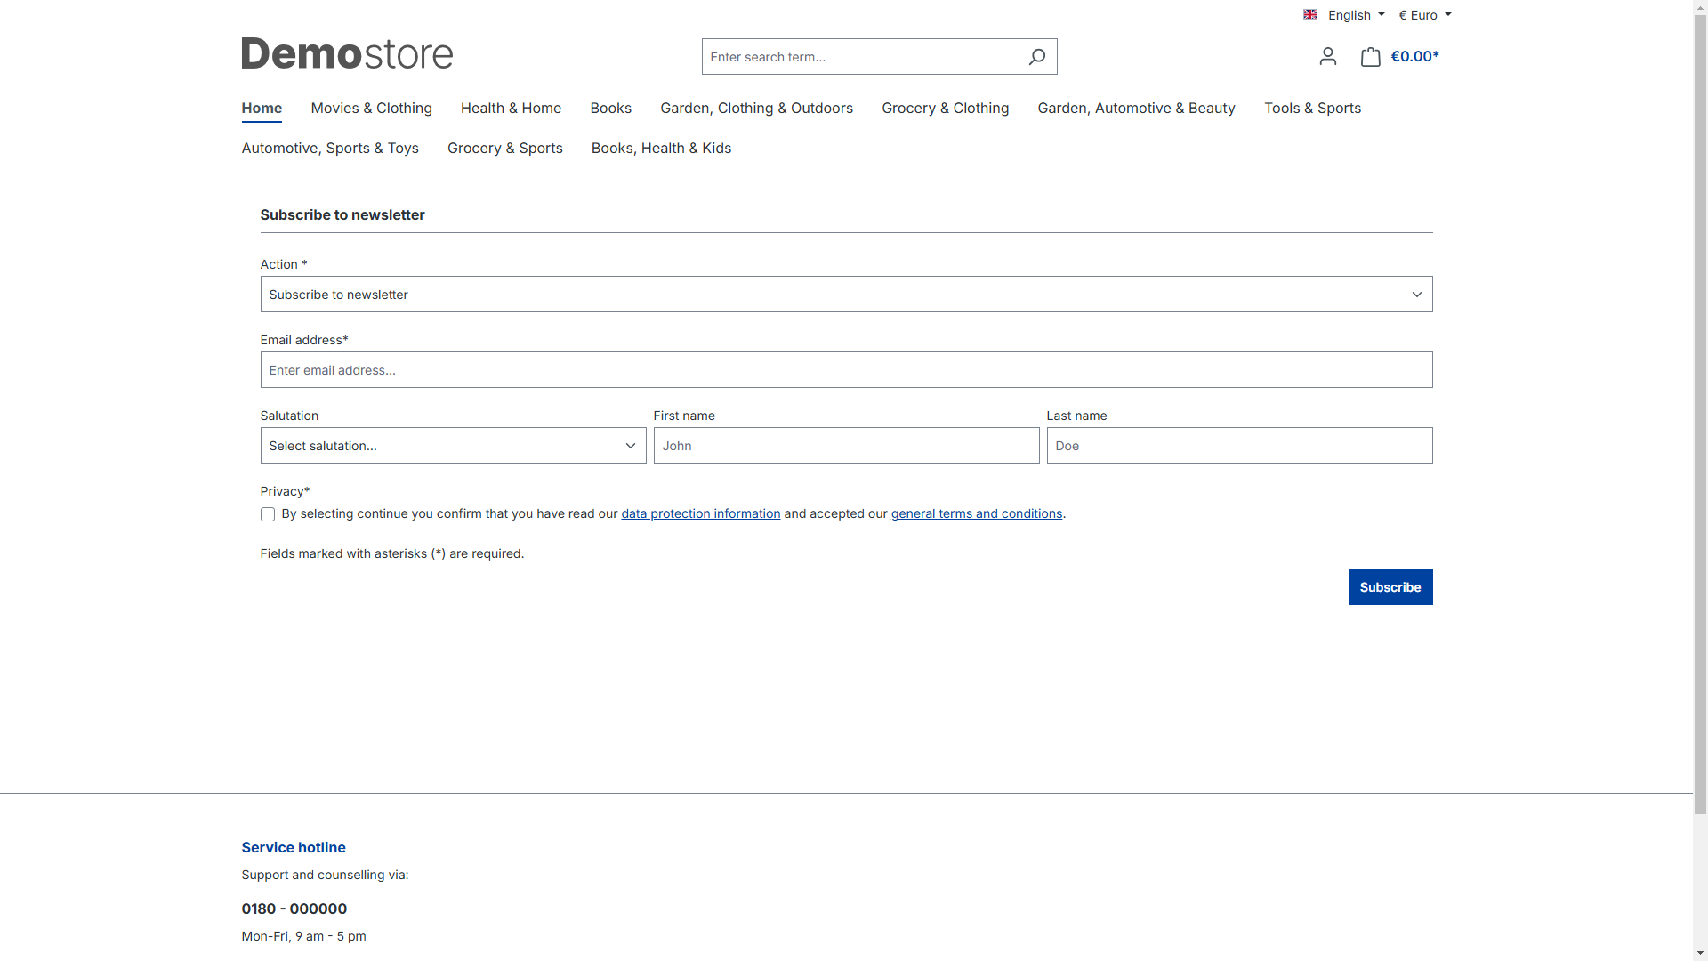
Task: Go to the Home menu item
Action: 262,109
